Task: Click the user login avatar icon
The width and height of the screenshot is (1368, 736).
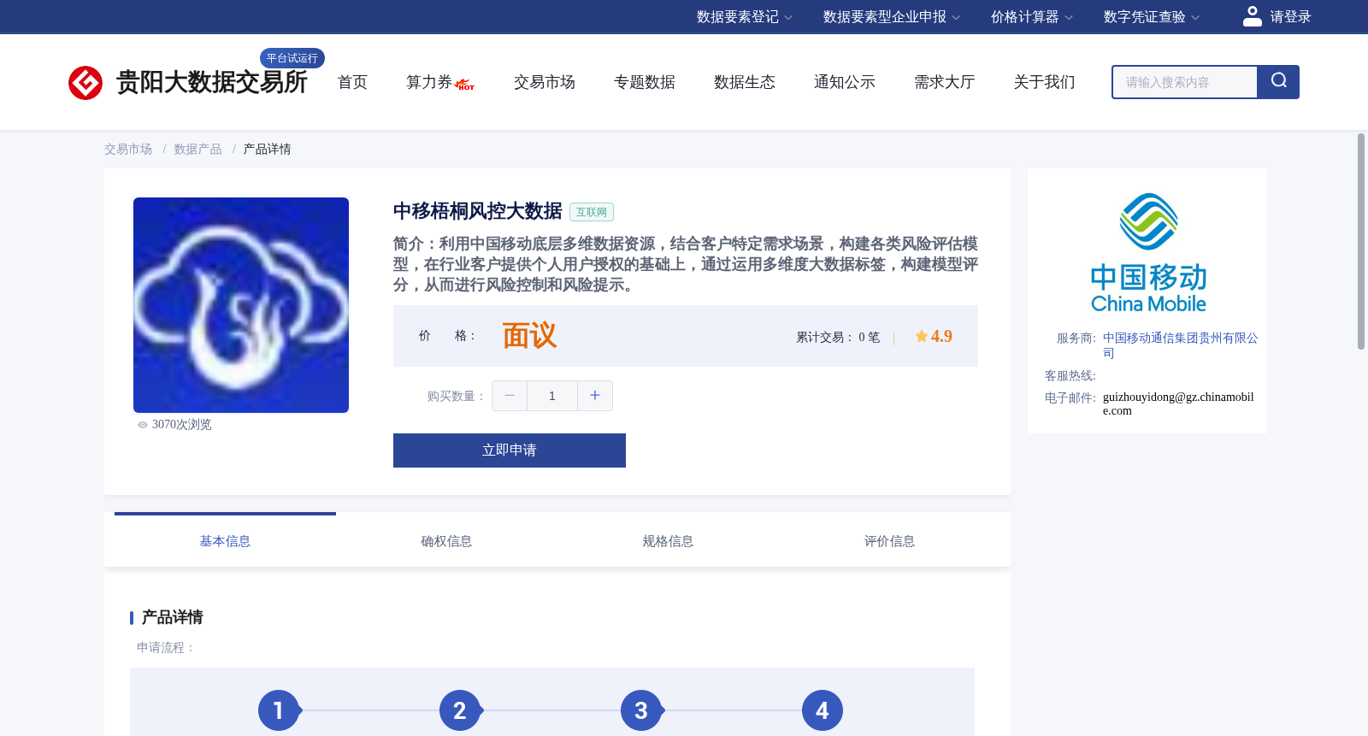Action: (x=1253, y=16)
